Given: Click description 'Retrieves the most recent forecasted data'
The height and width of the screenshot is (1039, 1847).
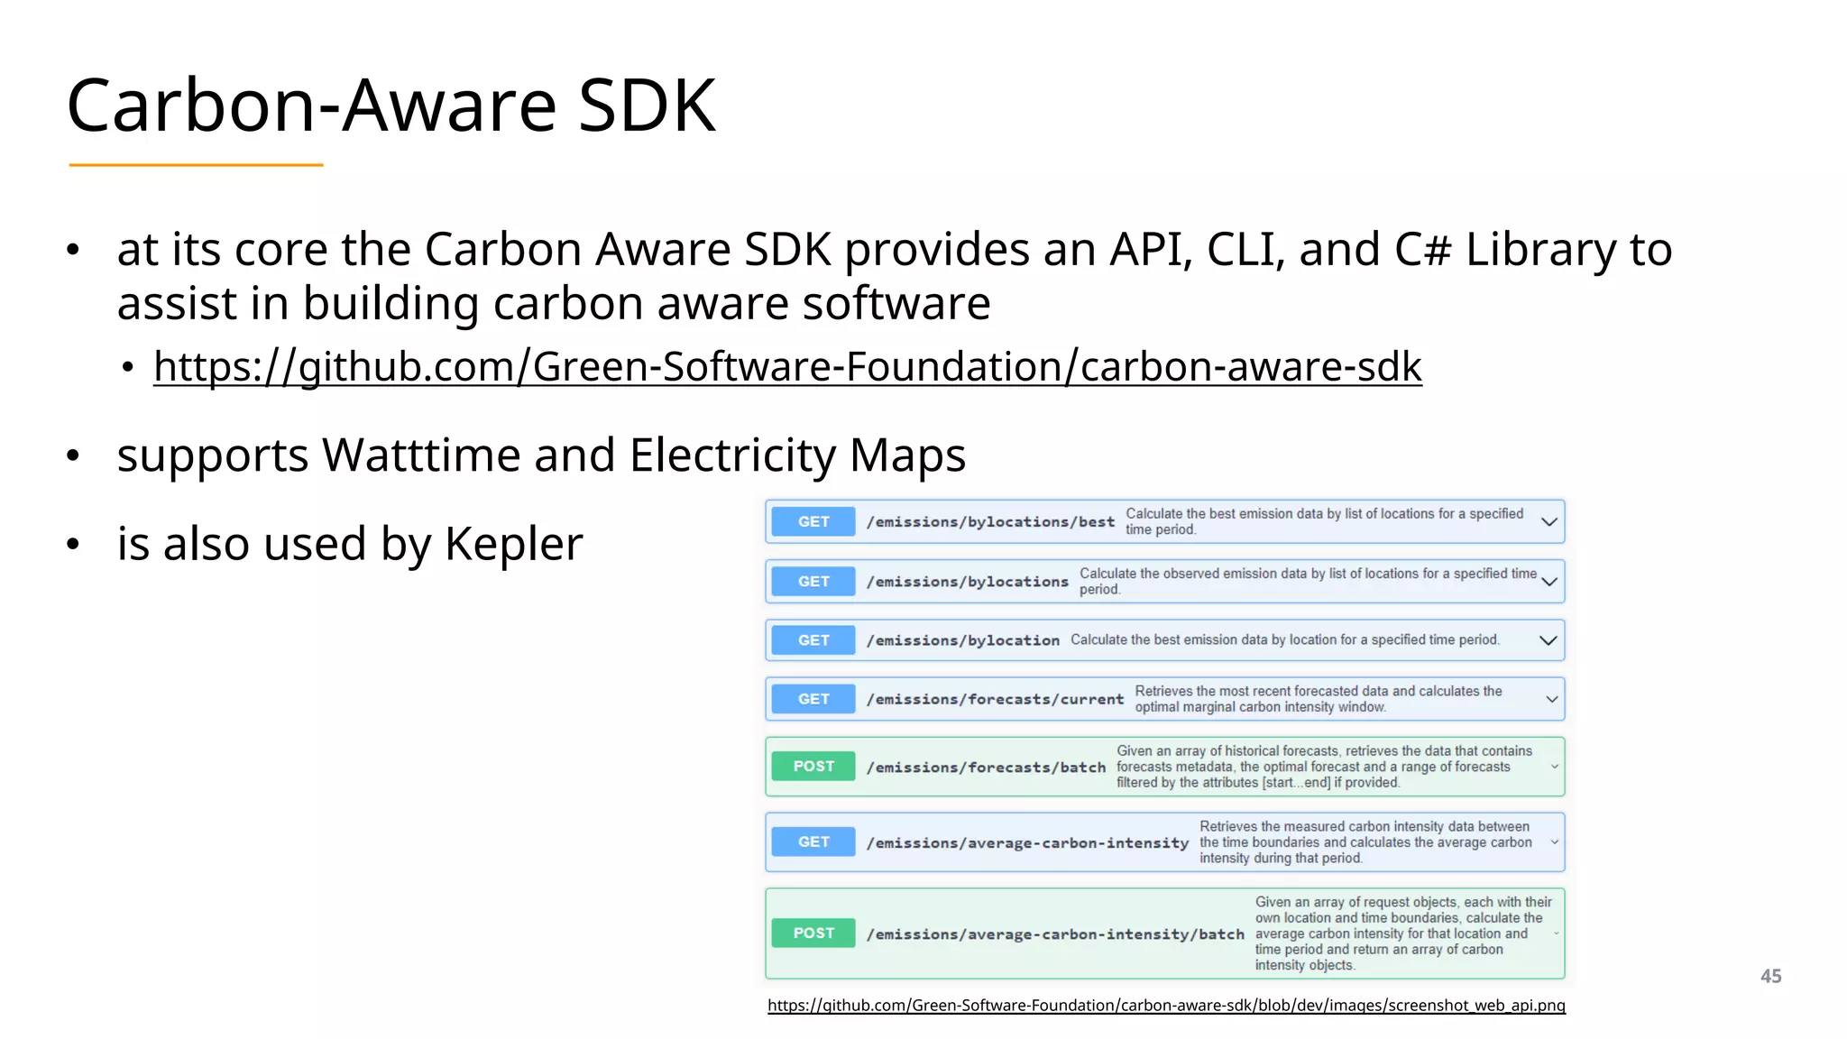Looking at the screenshot, I should tap(1319, 699).
